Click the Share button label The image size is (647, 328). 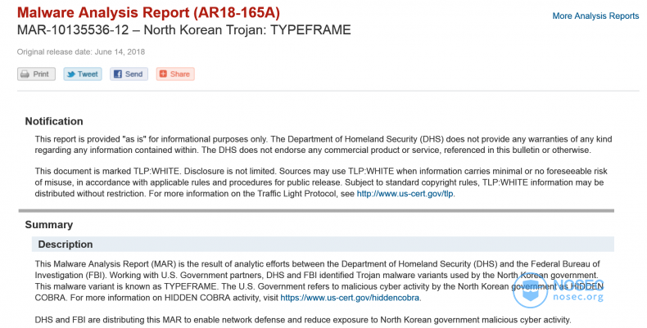pos(180,74)
